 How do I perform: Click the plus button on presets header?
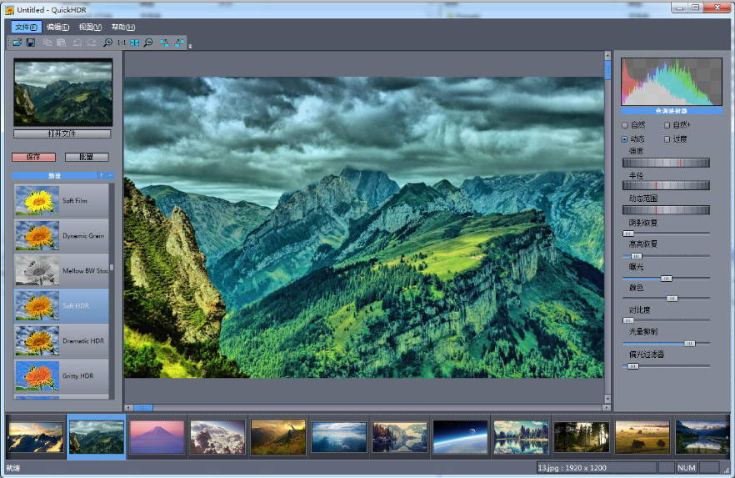pos(102,175)
